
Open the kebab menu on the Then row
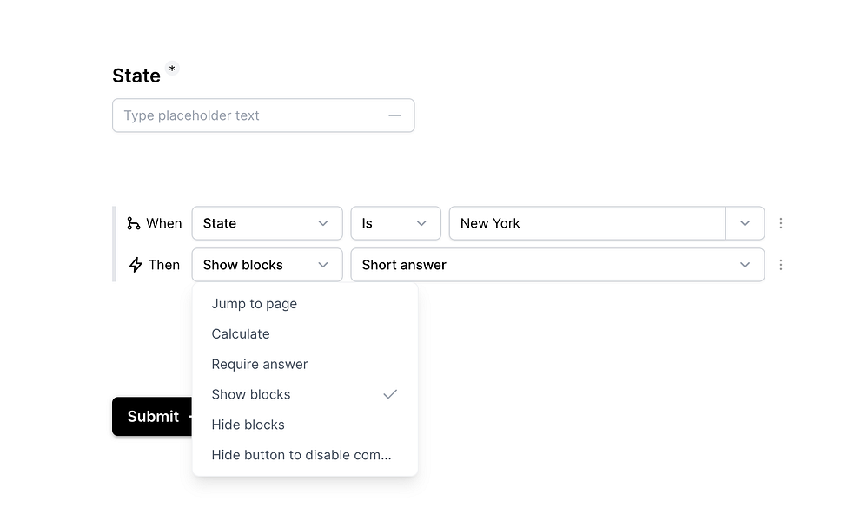781,265
